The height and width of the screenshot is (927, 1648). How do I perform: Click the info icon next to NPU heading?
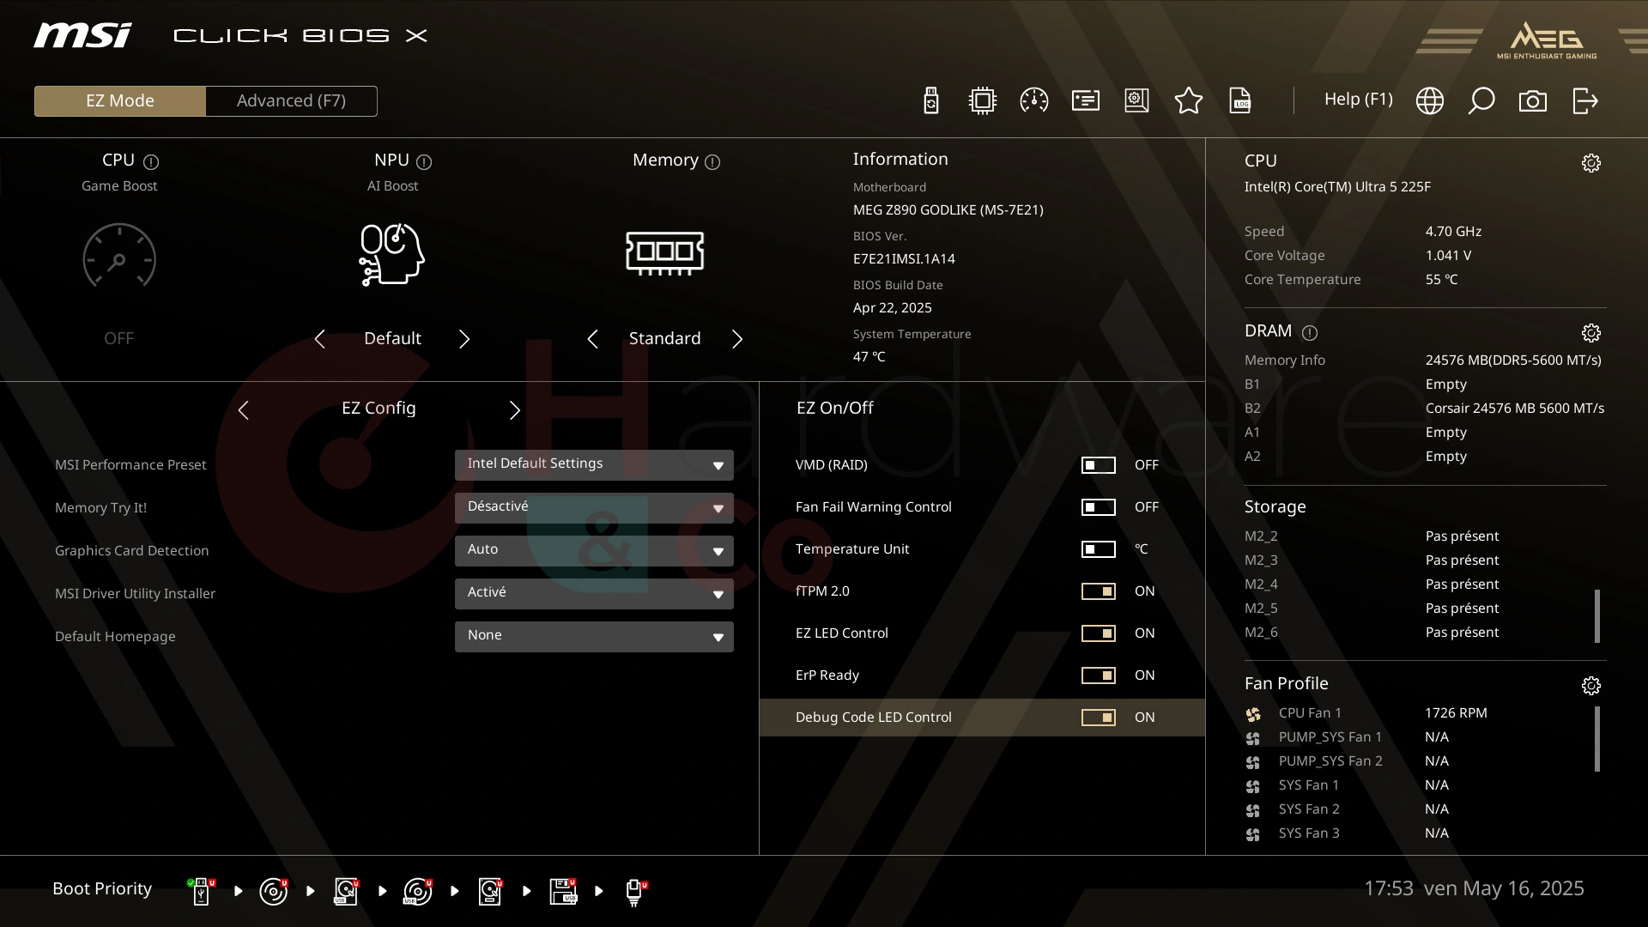(x=424, y=161)
